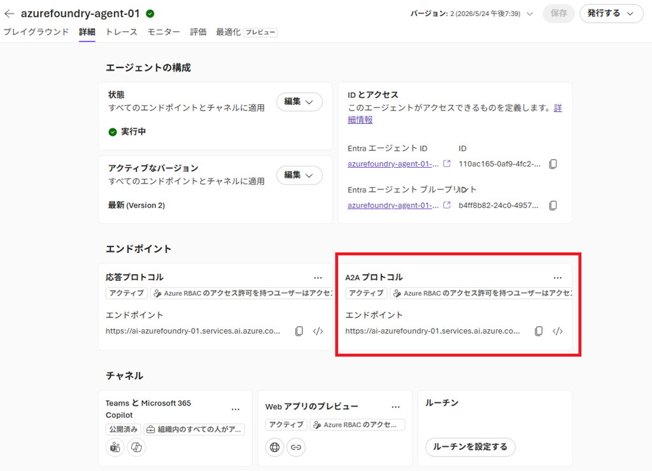This screenshot has width=652, height=471.
Task: Copy the blueprint ID b4ff8b82-24c0-4957
Action: pos(553,205)
